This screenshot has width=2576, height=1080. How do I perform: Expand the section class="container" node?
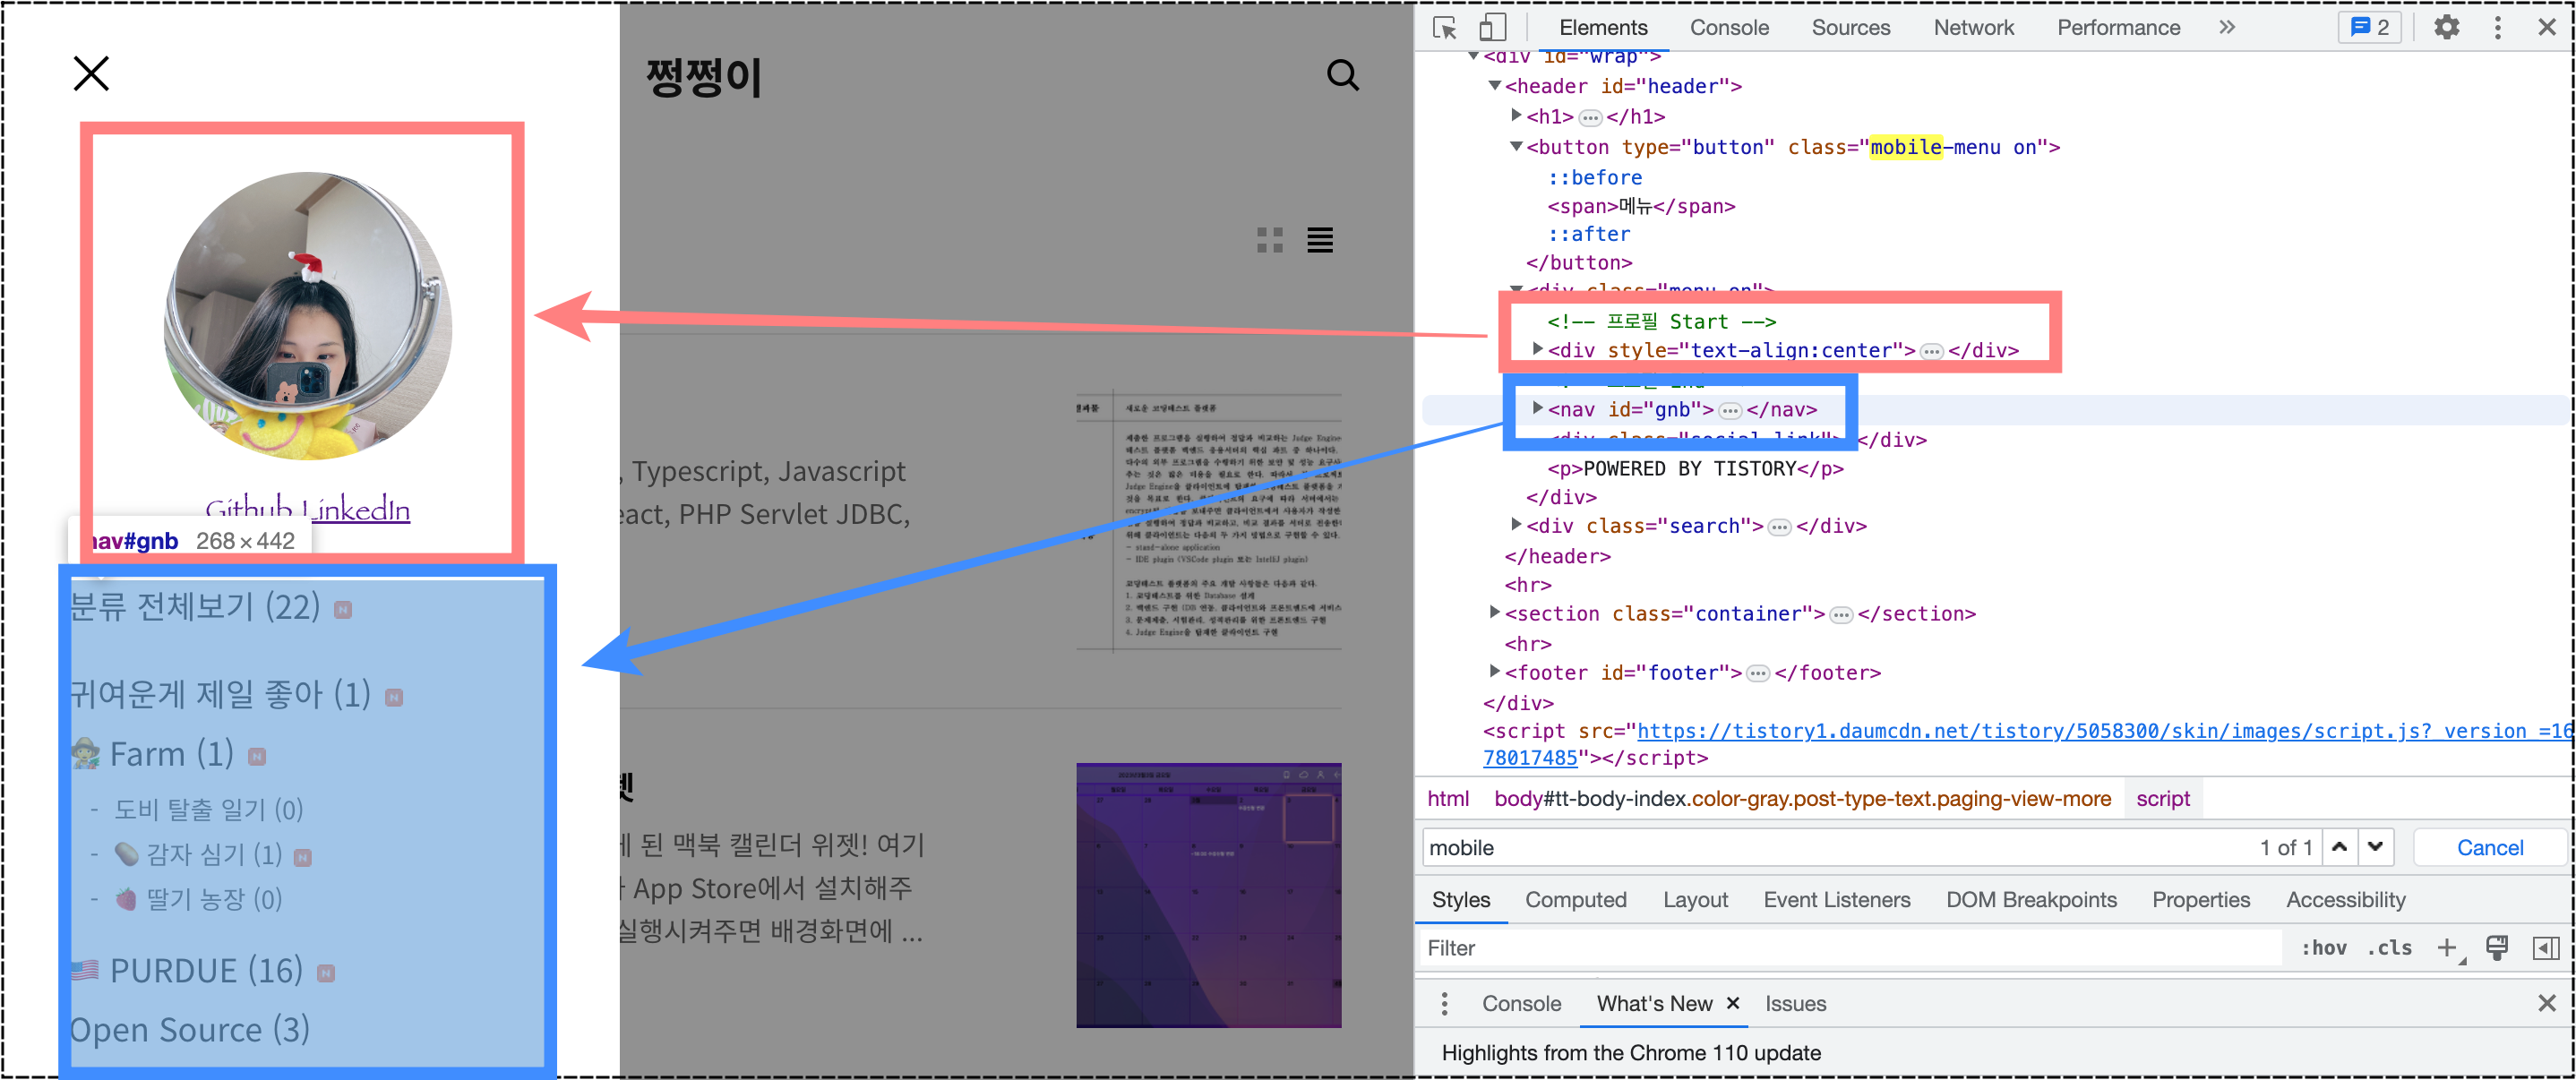(1494, 612)
